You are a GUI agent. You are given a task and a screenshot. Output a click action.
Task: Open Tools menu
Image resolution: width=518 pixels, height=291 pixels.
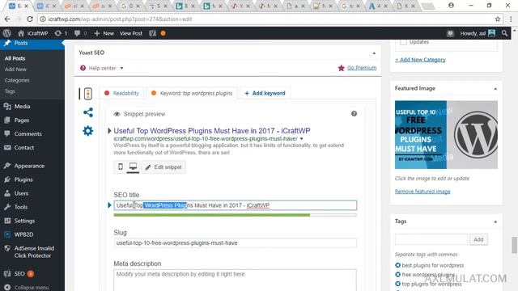click(x=20, y=207)
